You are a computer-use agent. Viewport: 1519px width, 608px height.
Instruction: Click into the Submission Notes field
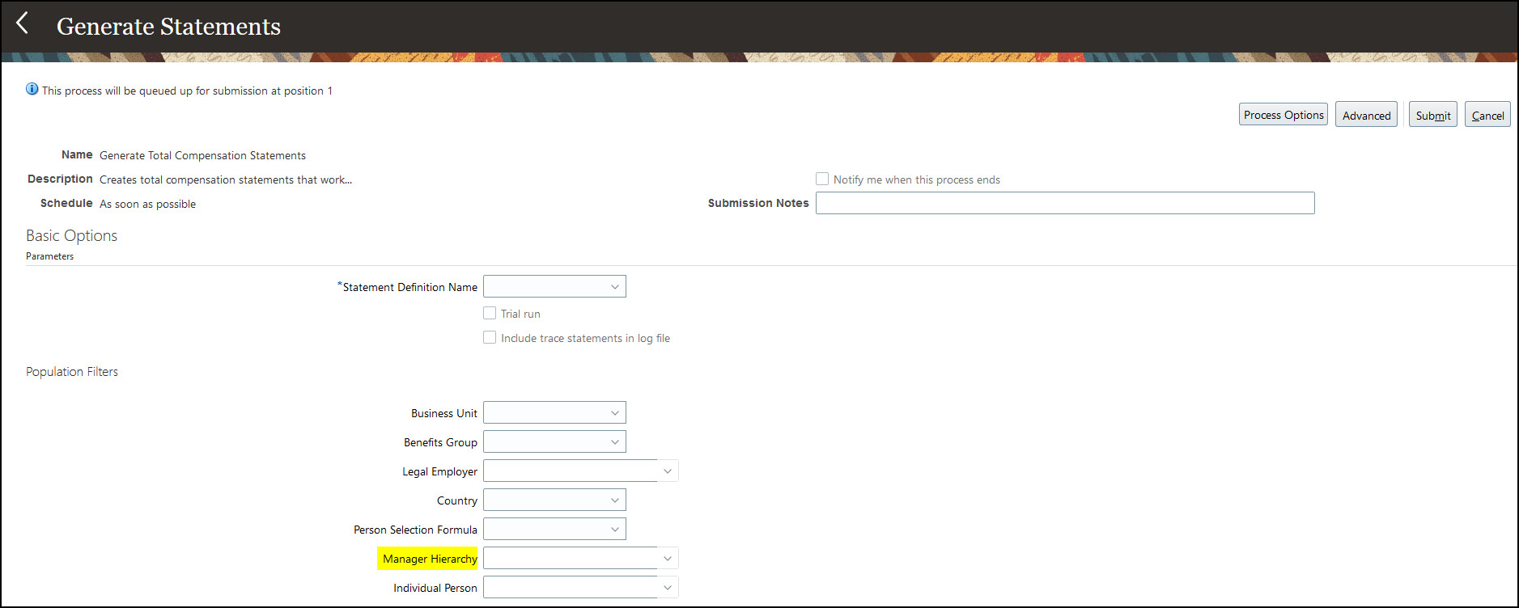tap(1065, 203)
